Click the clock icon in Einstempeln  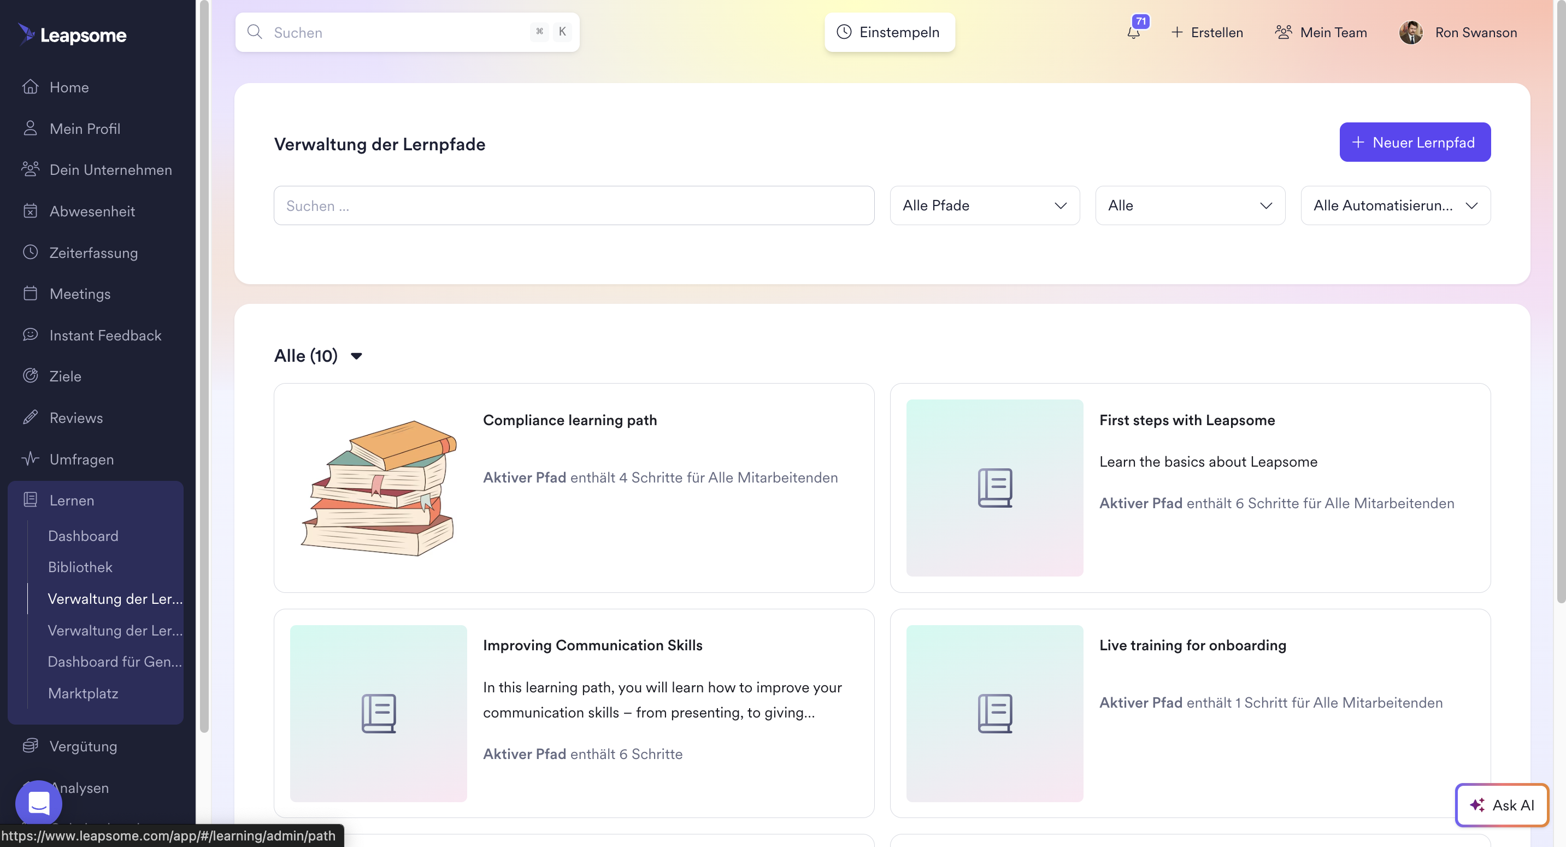[844, 32]
